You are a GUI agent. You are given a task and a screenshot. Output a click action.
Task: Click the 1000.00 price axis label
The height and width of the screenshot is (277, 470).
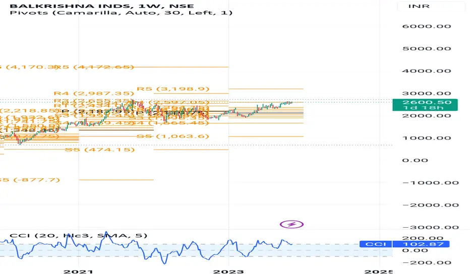pos(427,138)
